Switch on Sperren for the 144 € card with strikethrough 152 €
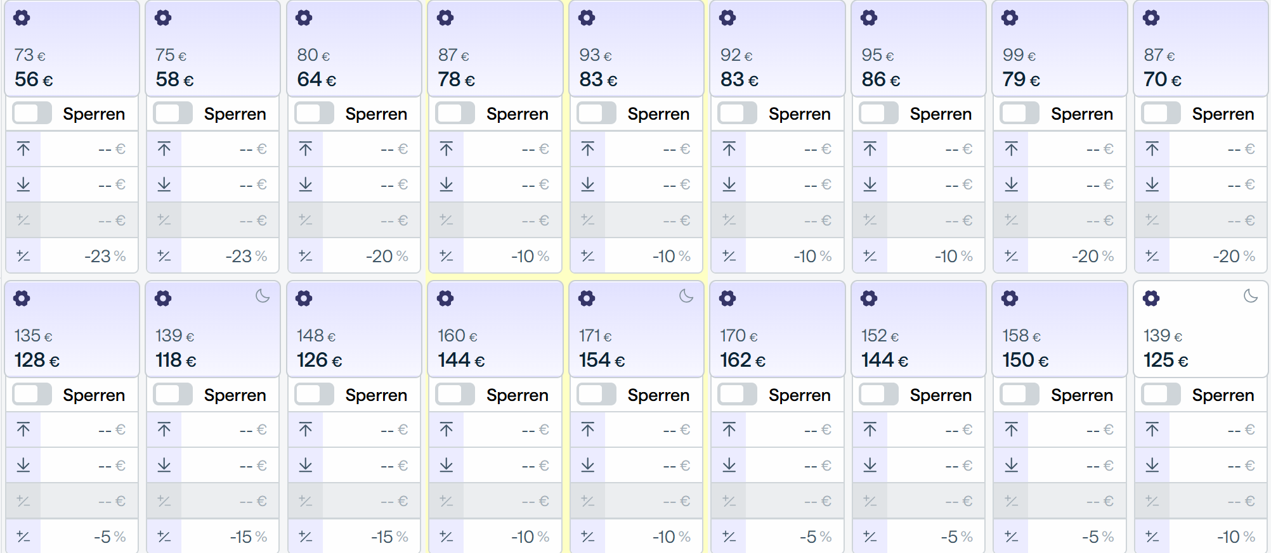The image size is (1271, 553). [879, 395]
